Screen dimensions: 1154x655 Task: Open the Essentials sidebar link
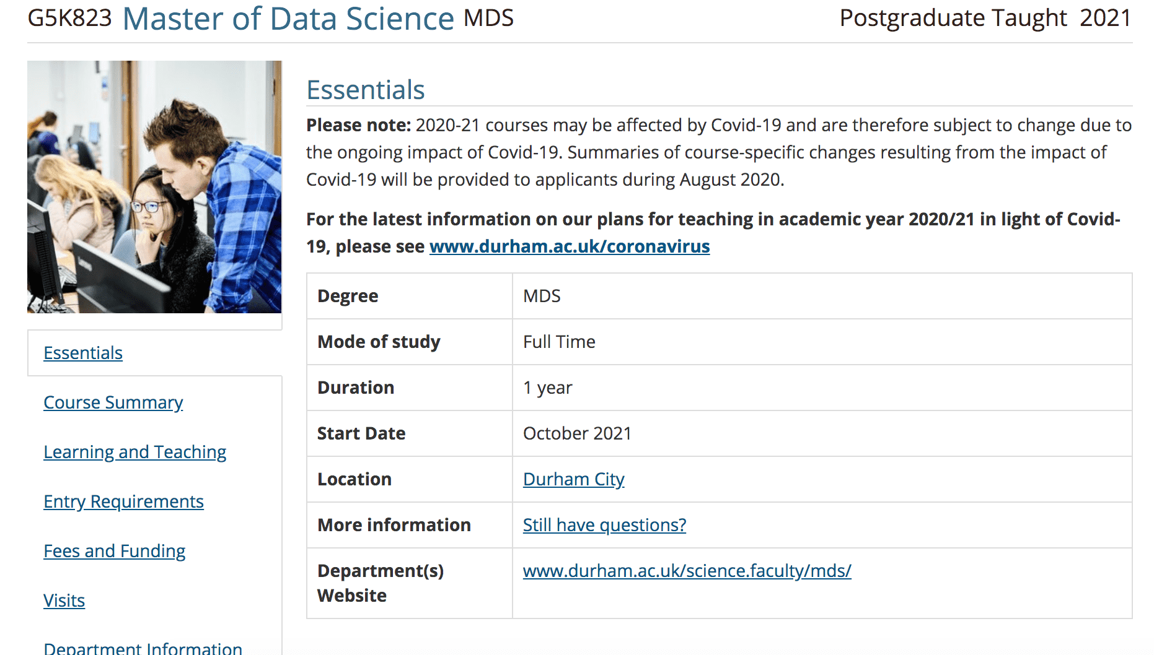83,353
